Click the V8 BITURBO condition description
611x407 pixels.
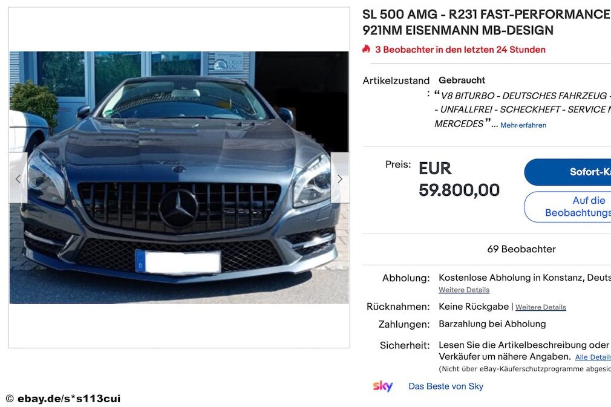coord(523,109)
